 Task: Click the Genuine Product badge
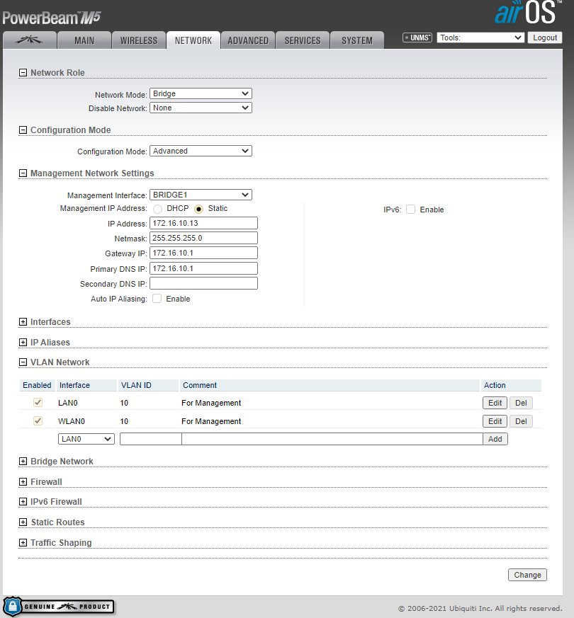coord(59,606)
